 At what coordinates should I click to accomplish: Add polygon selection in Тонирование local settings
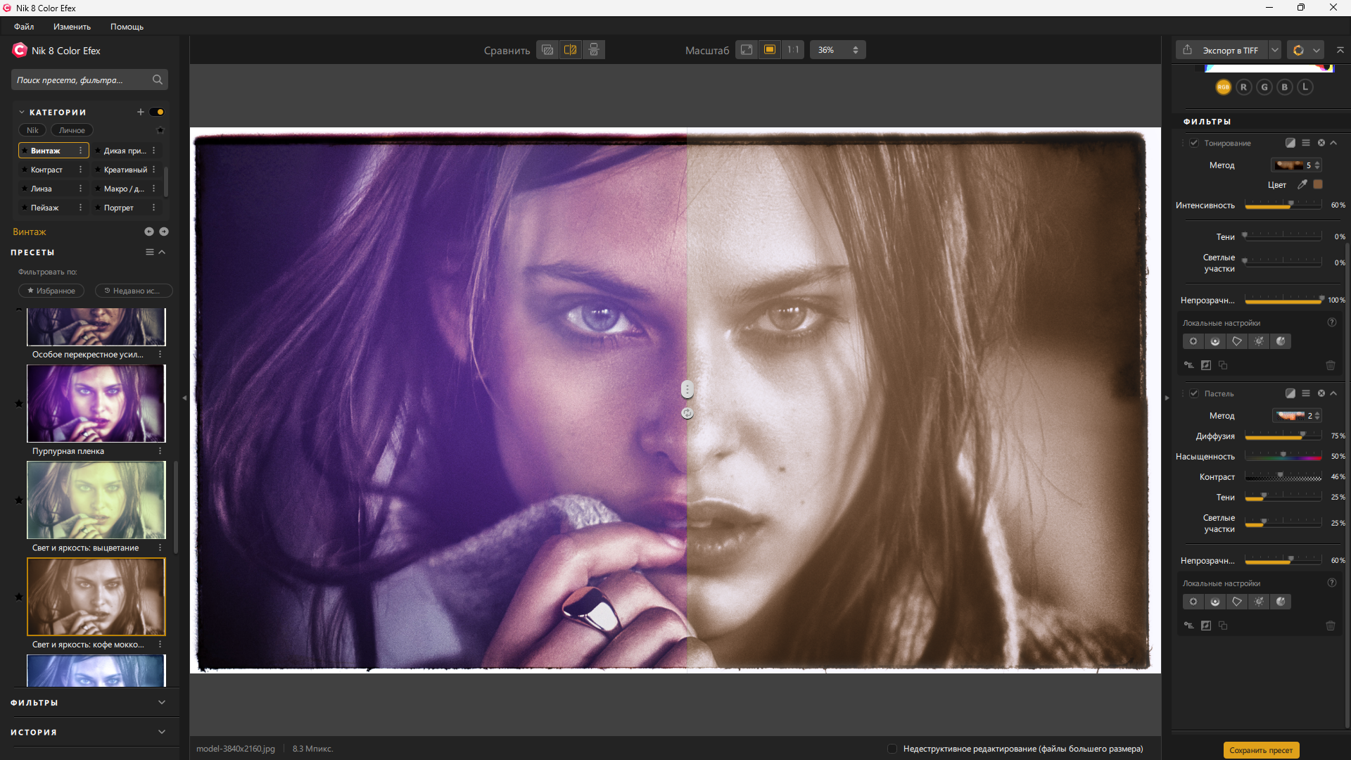(x=1237, y=341)
